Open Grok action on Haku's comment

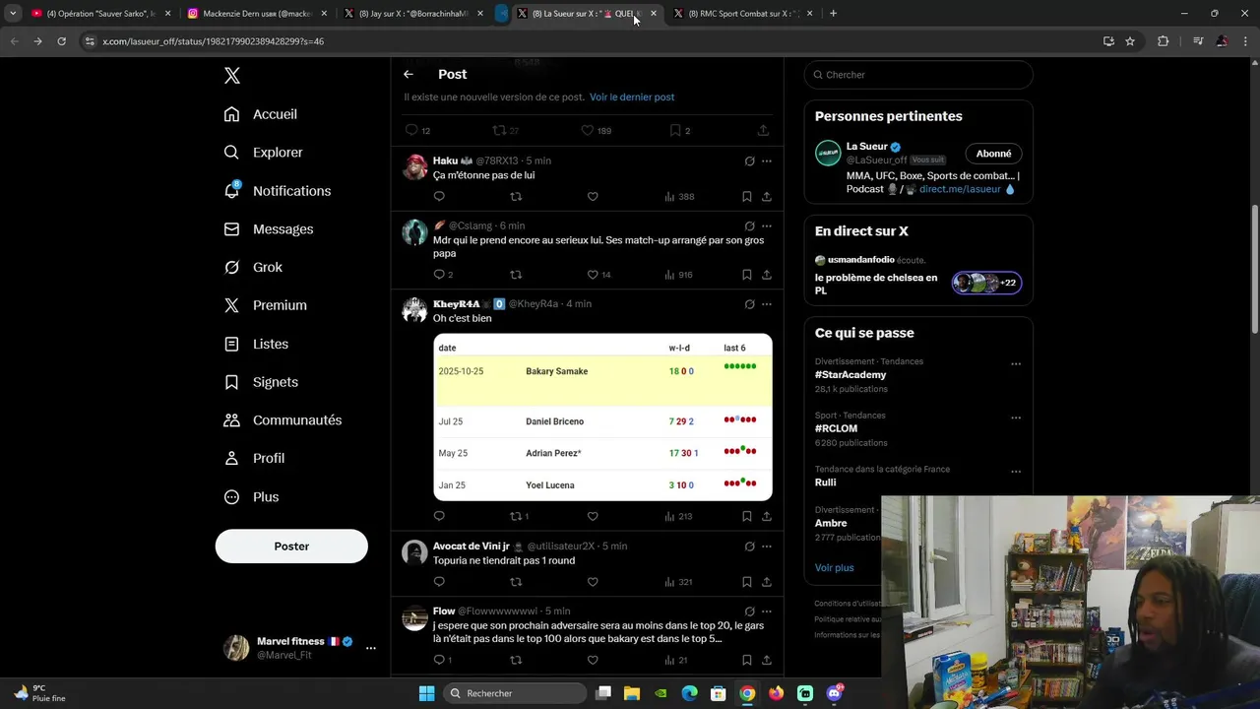(749, 161)
